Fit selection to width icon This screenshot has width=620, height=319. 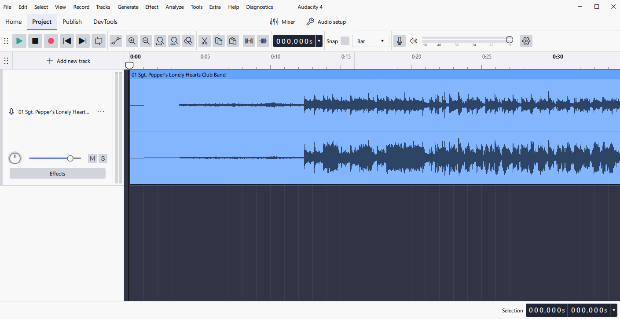pyautogui.click(x=160, y=41)
